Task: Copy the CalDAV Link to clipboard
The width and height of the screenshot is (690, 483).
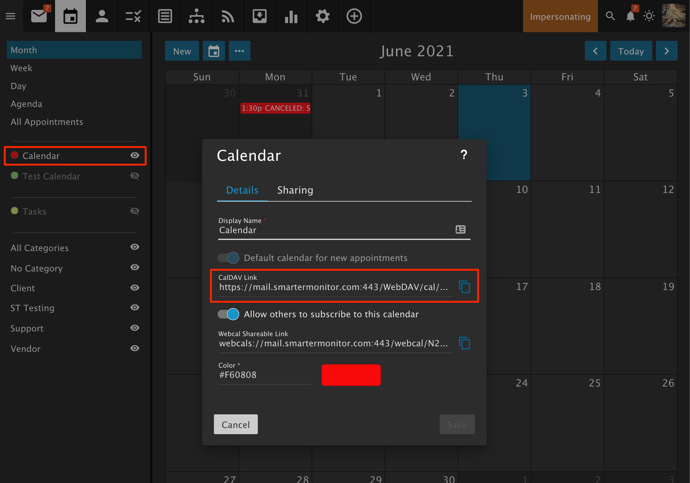Action: pyautogui.click(x=465, y=287)
